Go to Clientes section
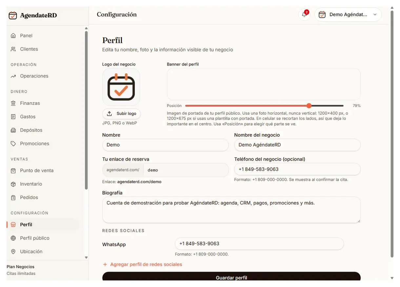400x287 pixels. click(x=43, y=49)
